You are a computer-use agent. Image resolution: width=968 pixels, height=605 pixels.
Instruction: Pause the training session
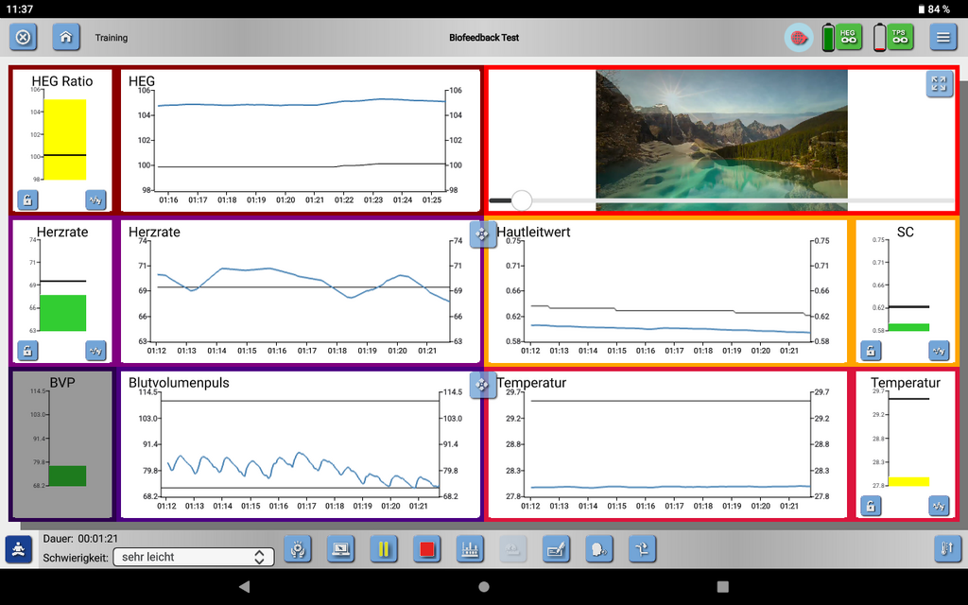coord(383,548)
